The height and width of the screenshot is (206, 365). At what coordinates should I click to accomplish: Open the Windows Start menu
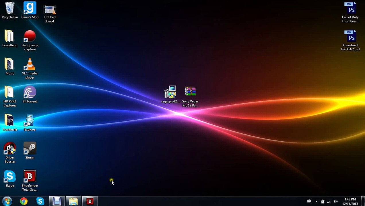point(7,201)
